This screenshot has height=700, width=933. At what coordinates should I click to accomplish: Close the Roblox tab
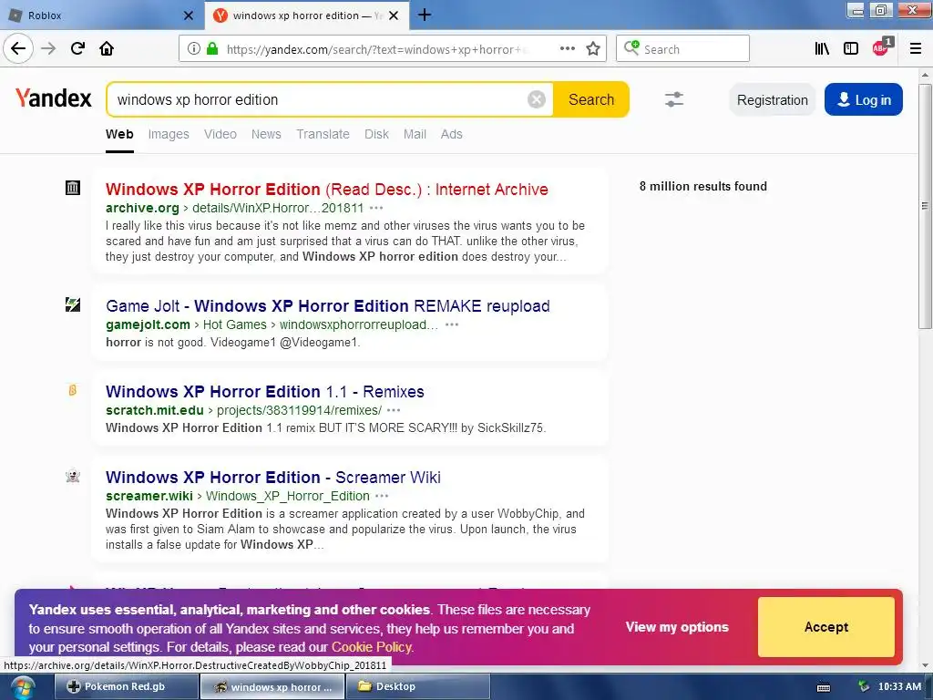188,15
